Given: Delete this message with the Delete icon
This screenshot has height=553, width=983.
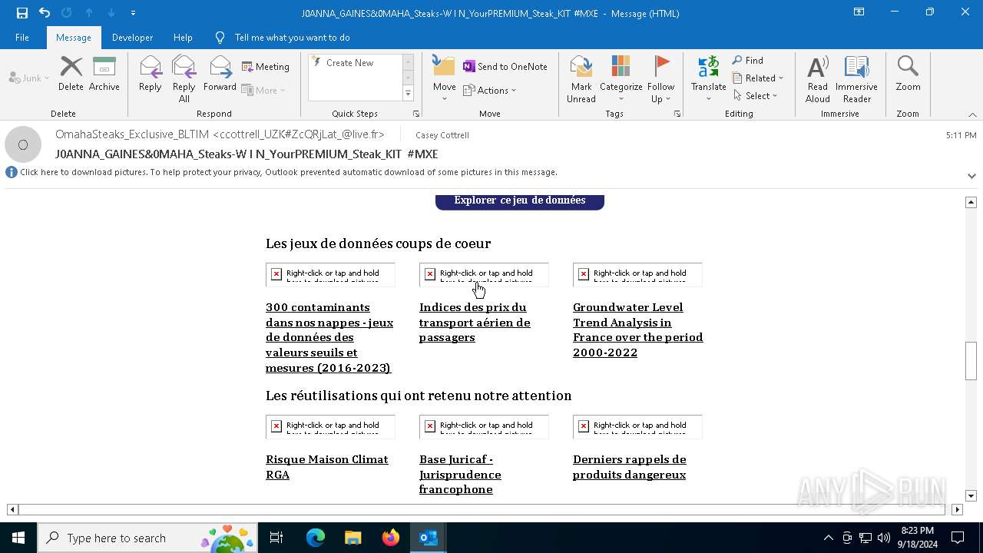Looking at the screenshot, I should click(71, 75).
